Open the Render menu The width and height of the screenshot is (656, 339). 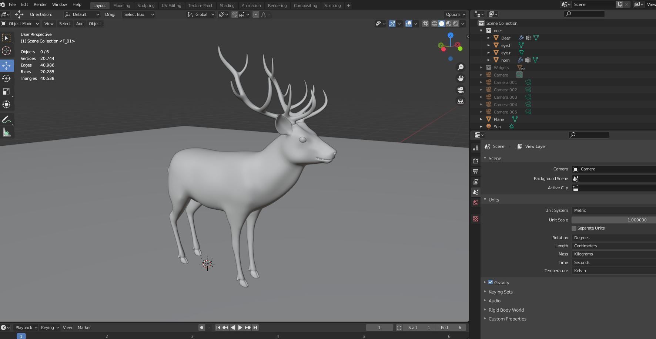(x=40, y=4)
